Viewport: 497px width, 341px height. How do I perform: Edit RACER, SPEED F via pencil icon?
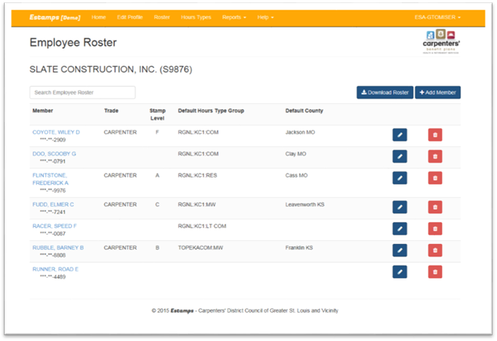click(400, 228)
